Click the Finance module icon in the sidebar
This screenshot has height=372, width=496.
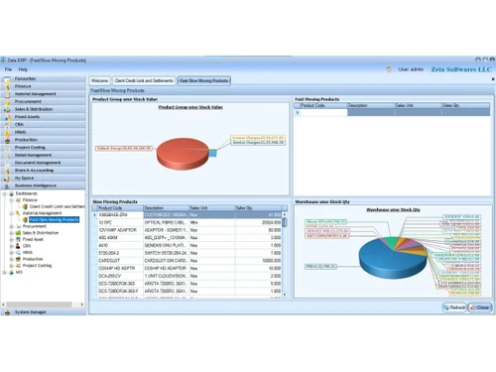[x=7, y=87]
